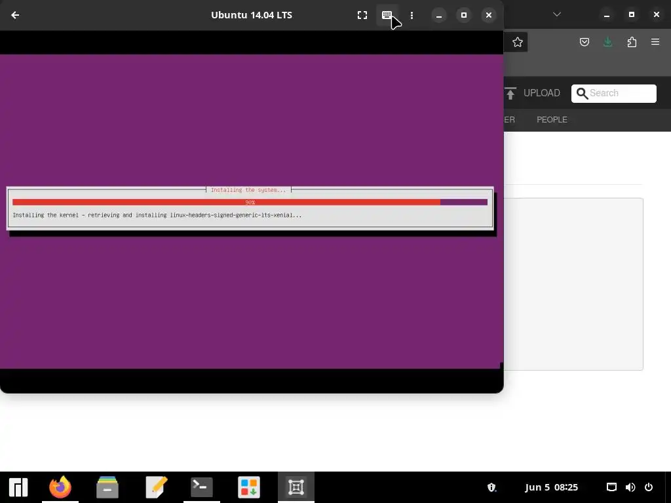Open the Firefox hamburger menu

(x=655, y=42)
